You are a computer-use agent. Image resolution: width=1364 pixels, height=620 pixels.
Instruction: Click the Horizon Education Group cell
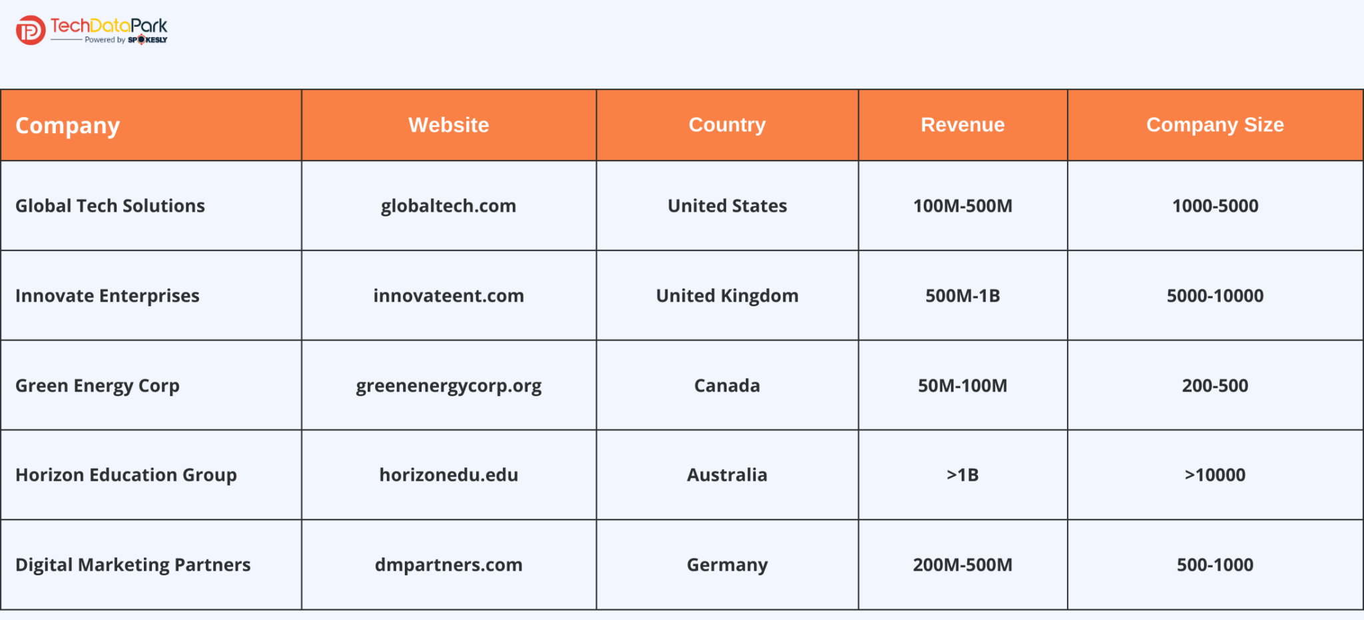click(x=126, y=475)
